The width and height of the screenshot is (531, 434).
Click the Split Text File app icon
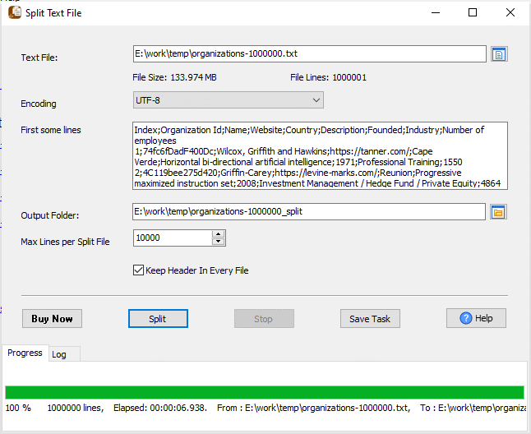coord(14,13)
